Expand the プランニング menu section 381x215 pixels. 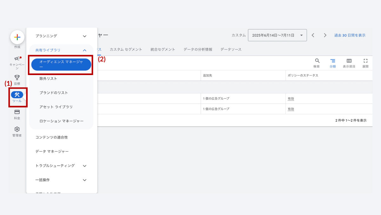pyautogui.click(x=84, y=36)
